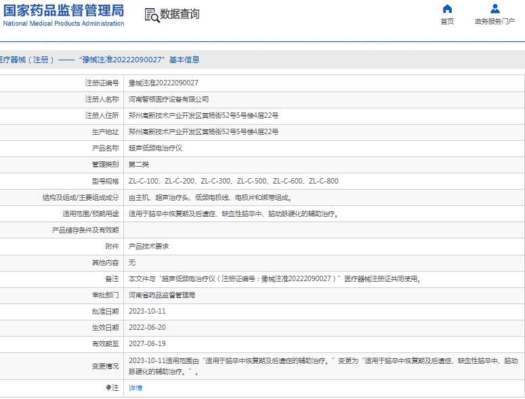Click the 数据查询 heading text
Screen dimensions: 525x399
point(180,14)
